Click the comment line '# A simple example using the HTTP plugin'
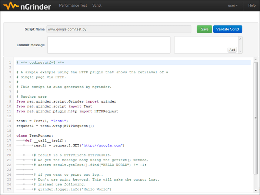The image size is (260, 195). click(x=92, y=72)
